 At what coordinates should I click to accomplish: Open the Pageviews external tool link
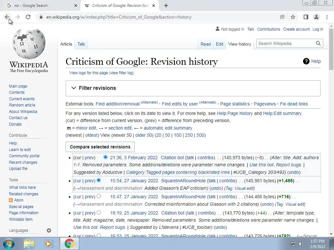pos(265,104)
